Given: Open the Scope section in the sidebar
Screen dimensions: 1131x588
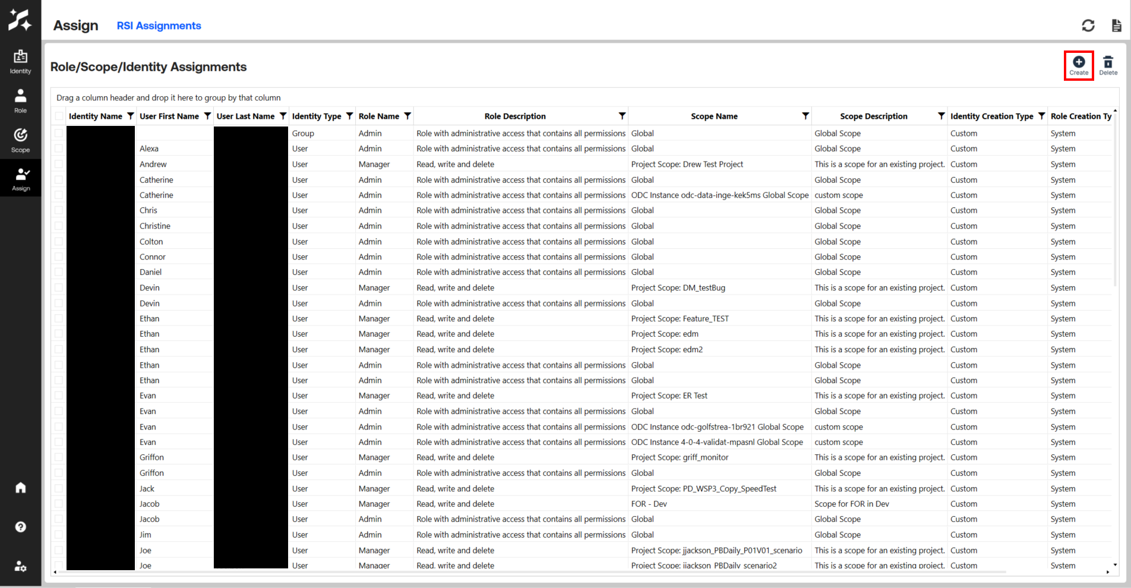Looking at the screenshot, I should click(x=20, y=141).
